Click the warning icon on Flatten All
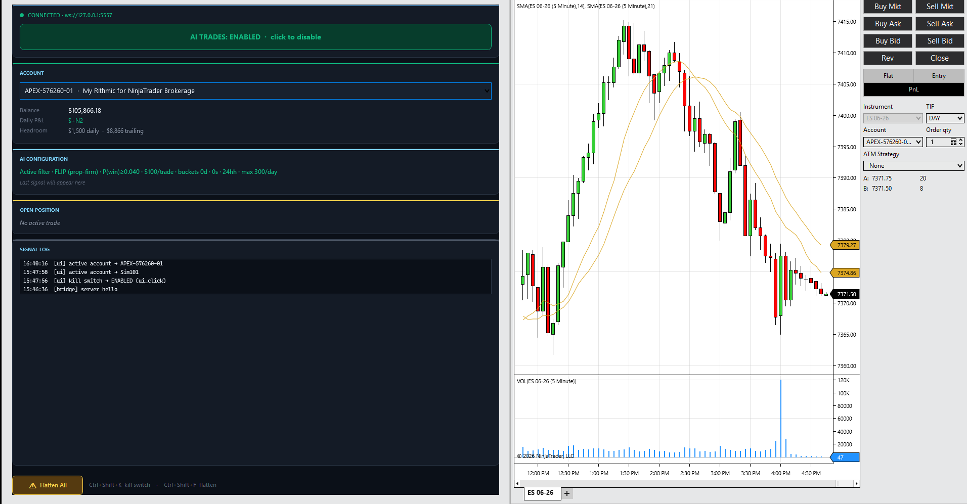The image size is (967, 504). 33,485
